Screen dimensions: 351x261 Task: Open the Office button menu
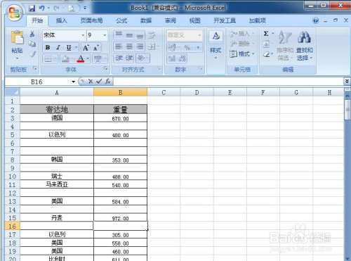coord(14,13)
